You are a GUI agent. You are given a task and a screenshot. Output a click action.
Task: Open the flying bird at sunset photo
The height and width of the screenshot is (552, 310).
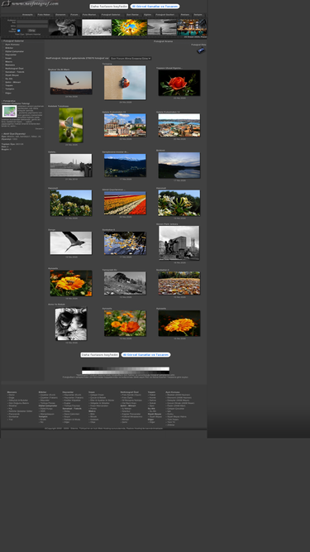click(x=71, y=83)
